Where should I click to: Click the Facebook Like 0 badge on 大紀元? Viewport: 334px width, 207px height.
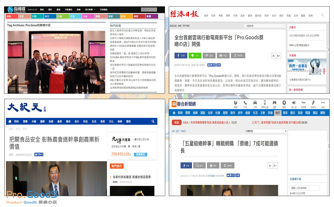[39, 154]
